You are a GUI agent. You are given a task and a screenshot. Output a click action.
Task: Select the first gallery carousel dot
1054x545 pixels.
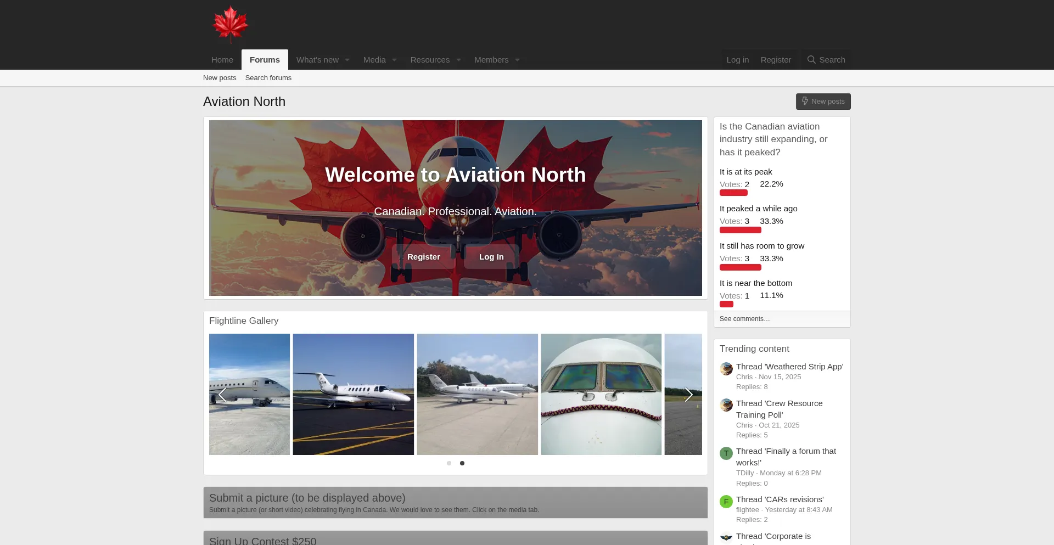pos(449,463)
